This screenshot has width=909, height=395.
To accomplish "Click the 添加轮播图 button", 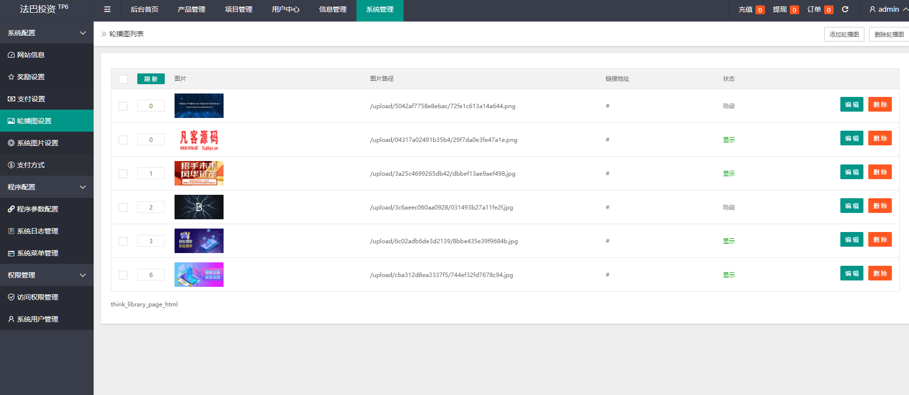I will (x=844, y=34).
